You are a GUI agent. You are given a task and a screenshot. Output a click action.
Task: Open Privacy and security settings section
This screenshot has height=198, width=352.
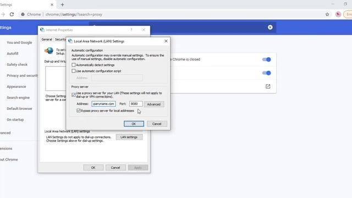pyautogui.click(x=22, y=75)
